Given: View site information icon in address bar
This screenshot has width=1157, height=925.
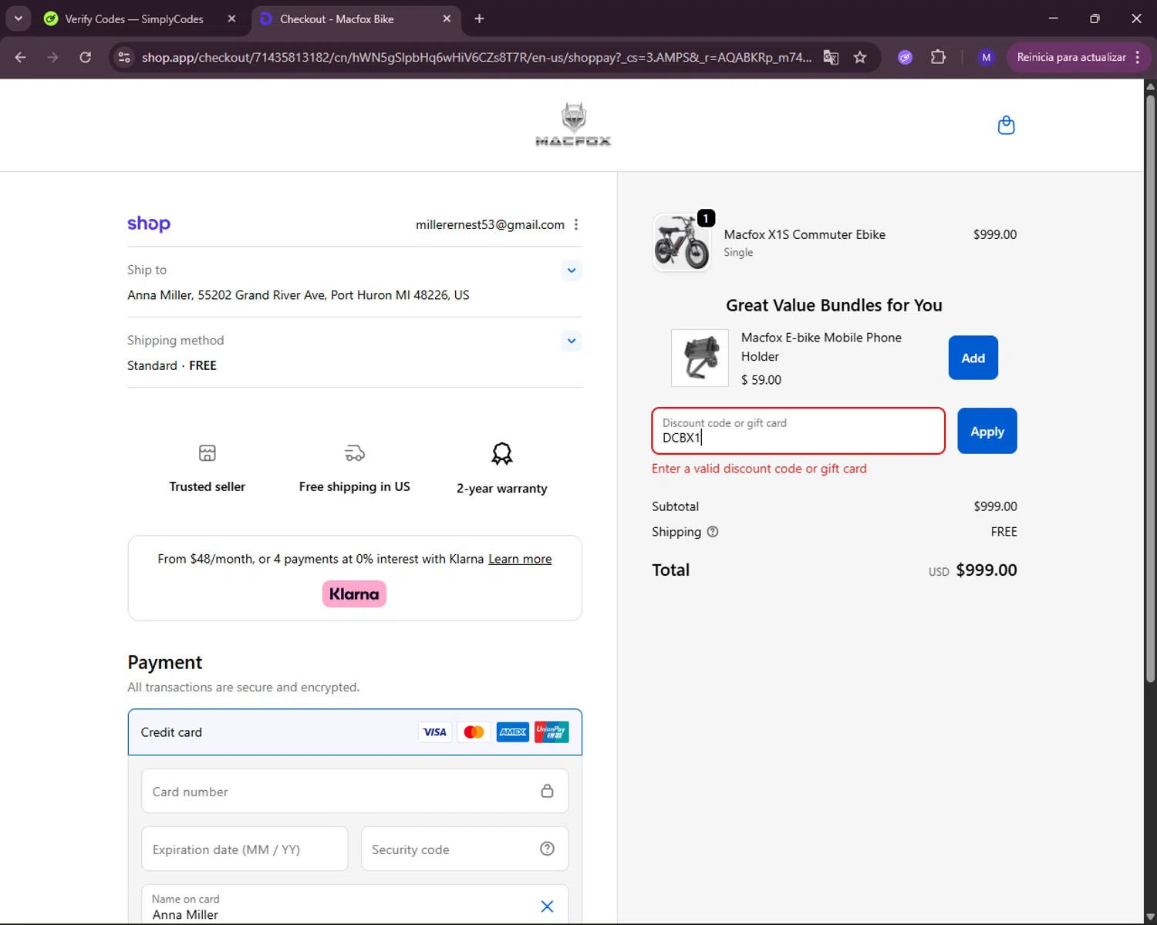Looking at the screenshot, I should (x=124, y=57).
